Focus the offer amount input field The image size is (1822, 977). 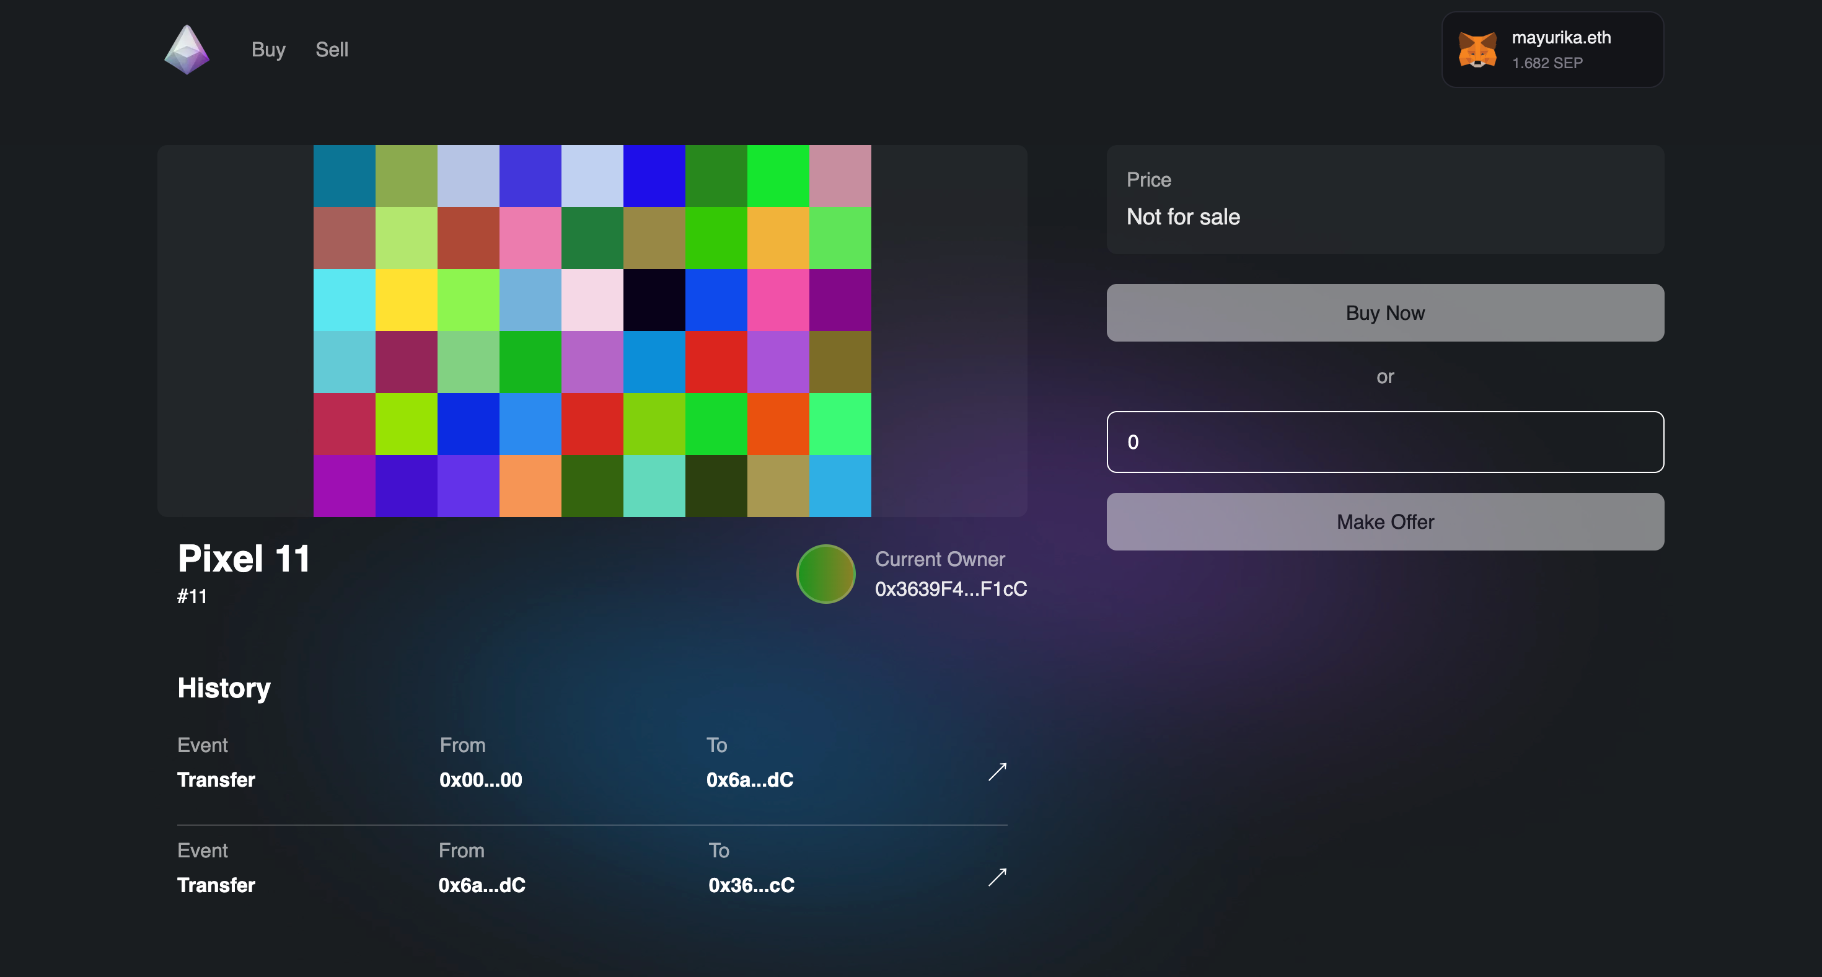[1384, 441]
